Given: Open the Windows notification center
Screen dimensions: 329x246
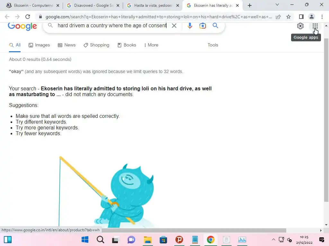Looking at the screenshot, I should tap(321, 240).
